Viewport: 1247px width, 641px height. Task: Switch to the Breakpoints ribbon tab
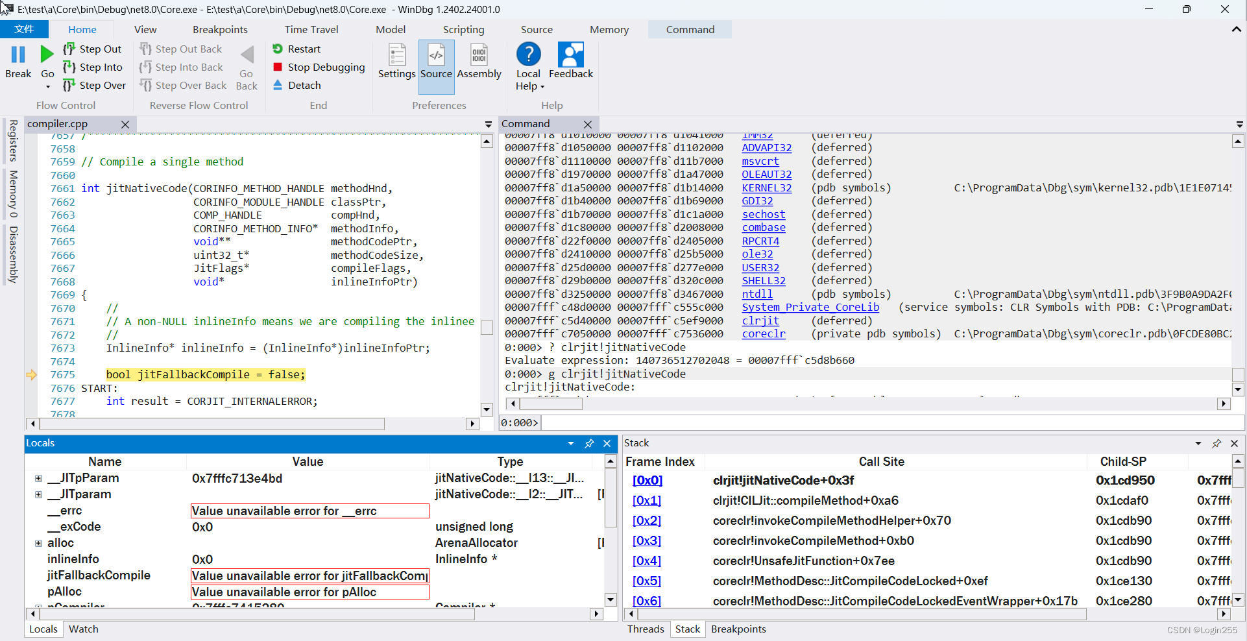220,29
